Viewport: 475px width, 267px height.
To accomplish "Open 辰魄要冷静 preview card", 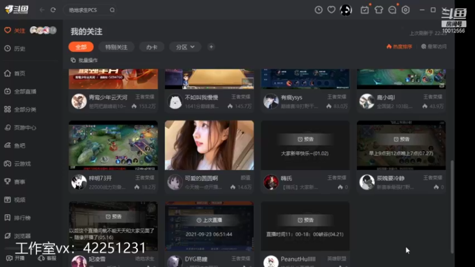I will 401,145.
